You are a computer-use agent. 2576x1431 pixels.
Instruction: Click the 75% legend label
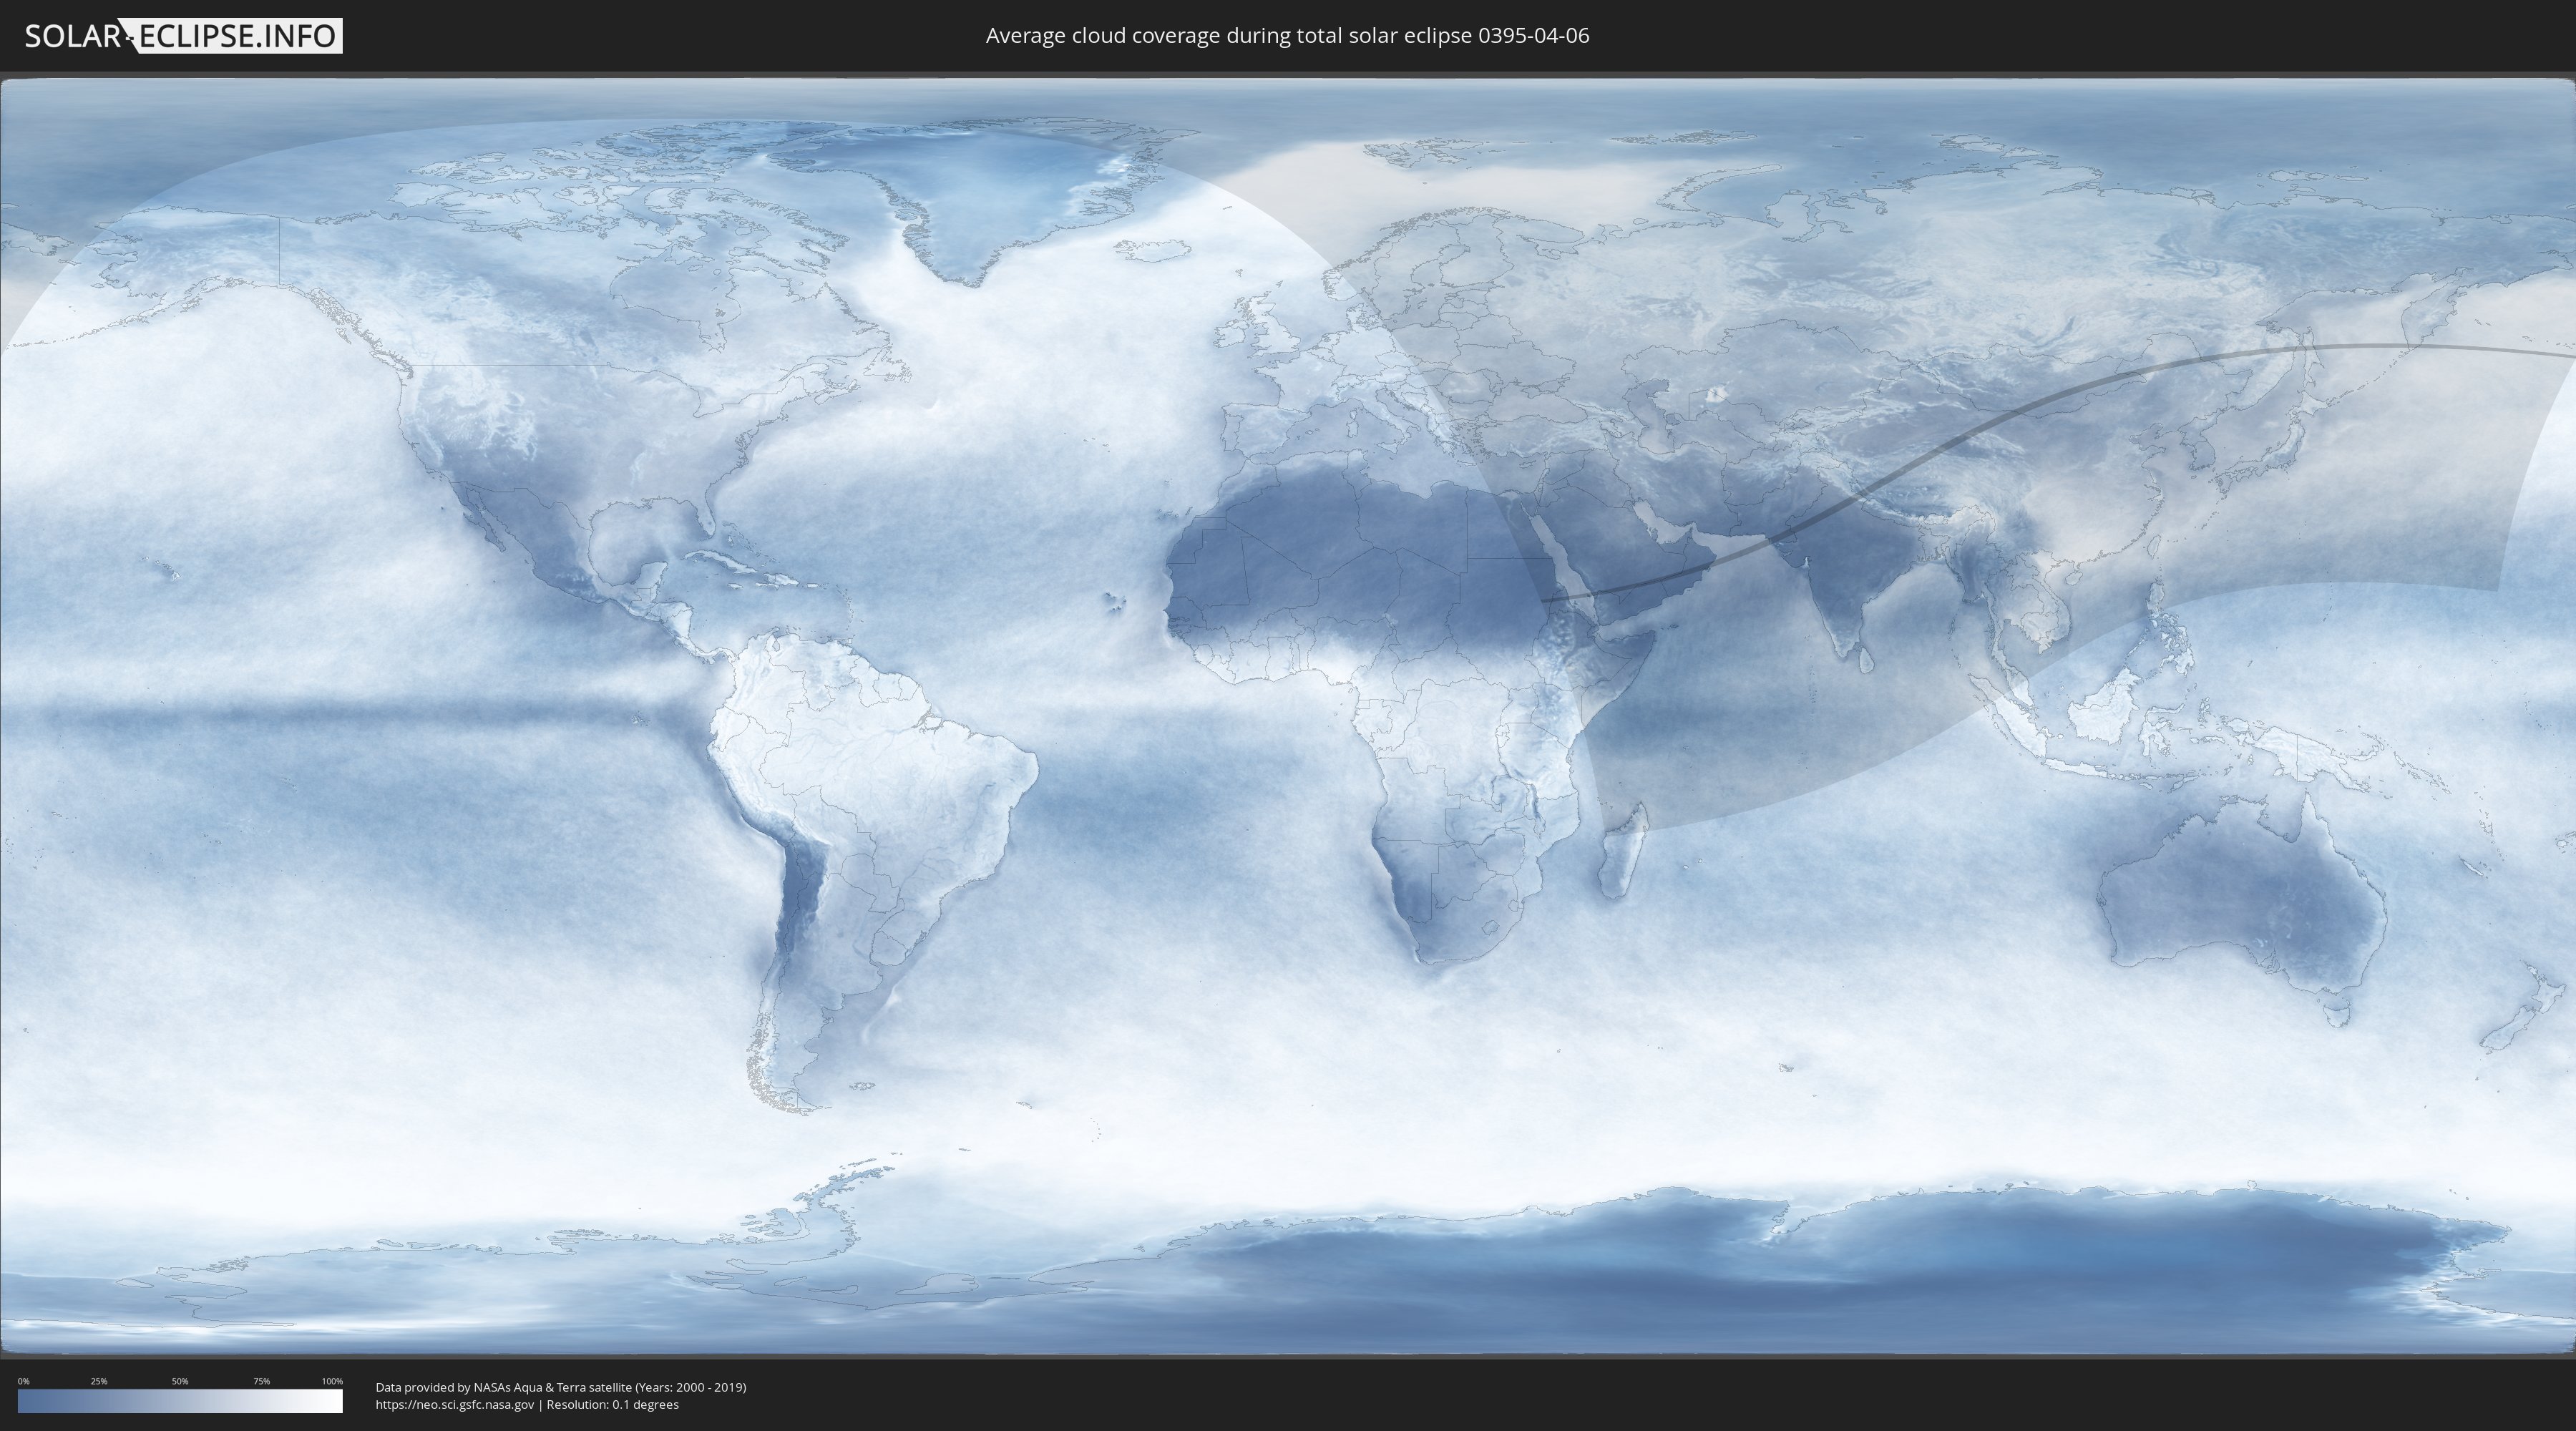261,1381
